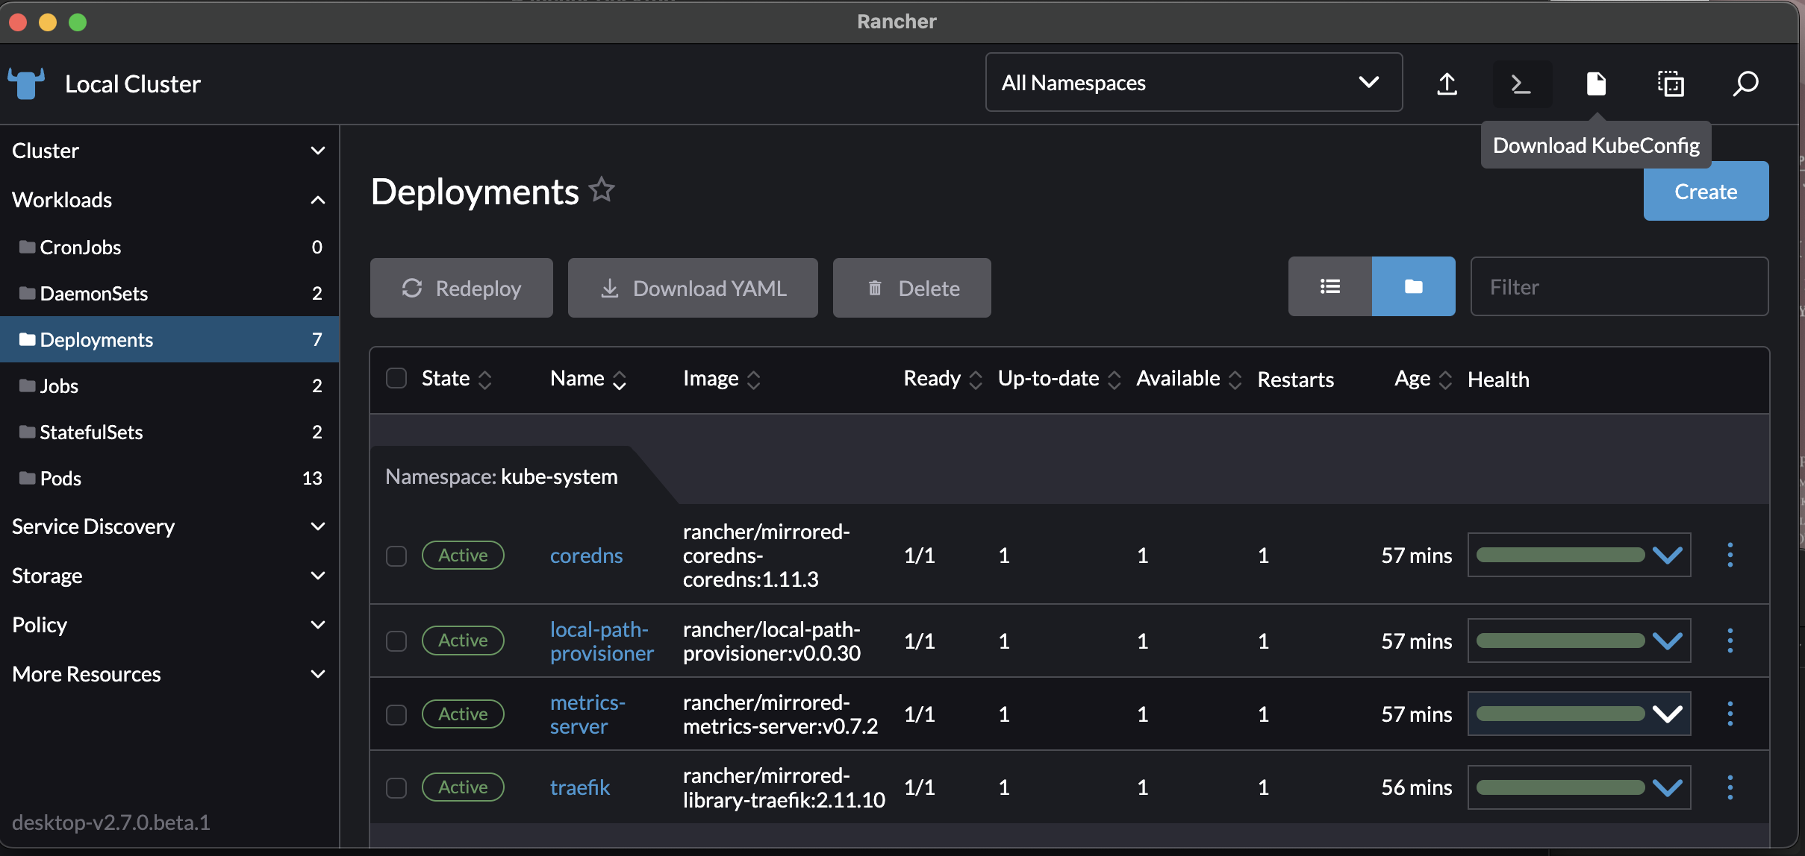Tick the checkbox for the traefik row
Image resolution: width=1805 pixels, height=856 pixels.
396,788
